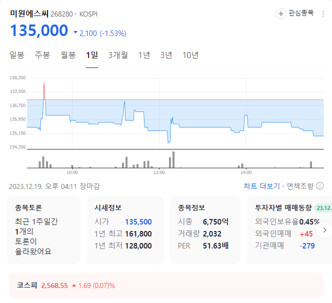This screenshot has width=332, height=303.
Task: Open the 종목토론 discussion card
Action: [43, 229]
